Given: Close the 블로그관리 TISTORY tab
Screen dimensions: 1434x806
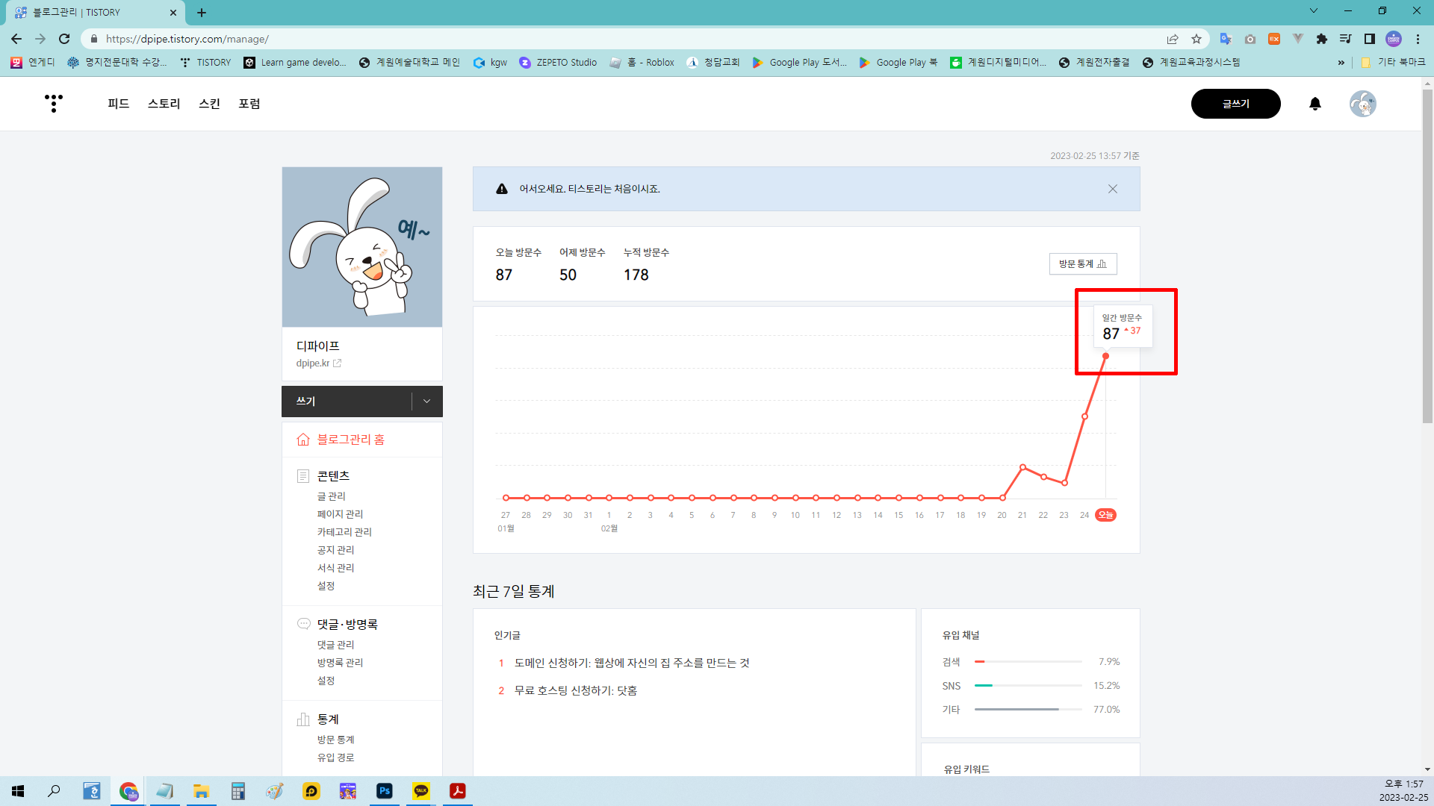Looking at the screenshot, I should pos(173,13).
